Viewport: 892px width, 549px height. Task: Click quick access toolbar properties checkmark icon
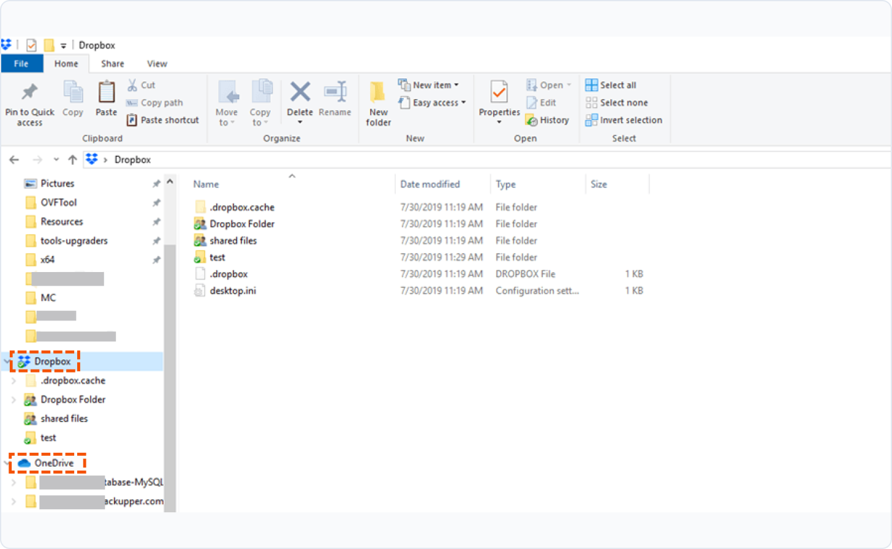click(x=31, y=45)
